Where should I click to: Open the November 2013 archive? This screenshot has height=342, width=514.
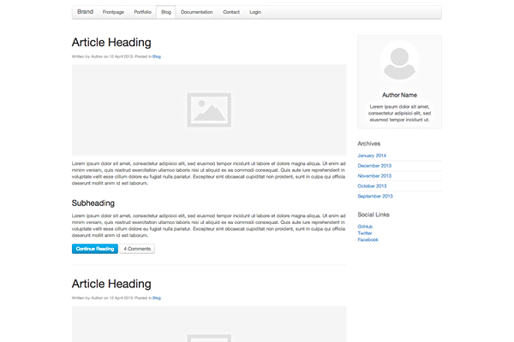pyautogui.click(x=374, y=176)
